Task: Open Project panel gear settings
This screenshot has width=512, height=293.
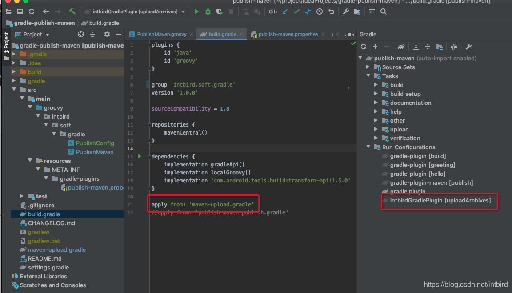Action: [107, 34]
